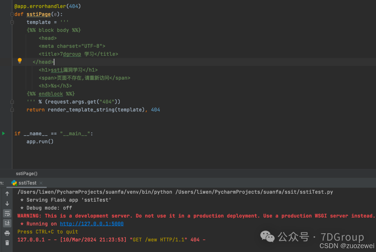Click the 404 GET /wew log line

click(111, 239)
